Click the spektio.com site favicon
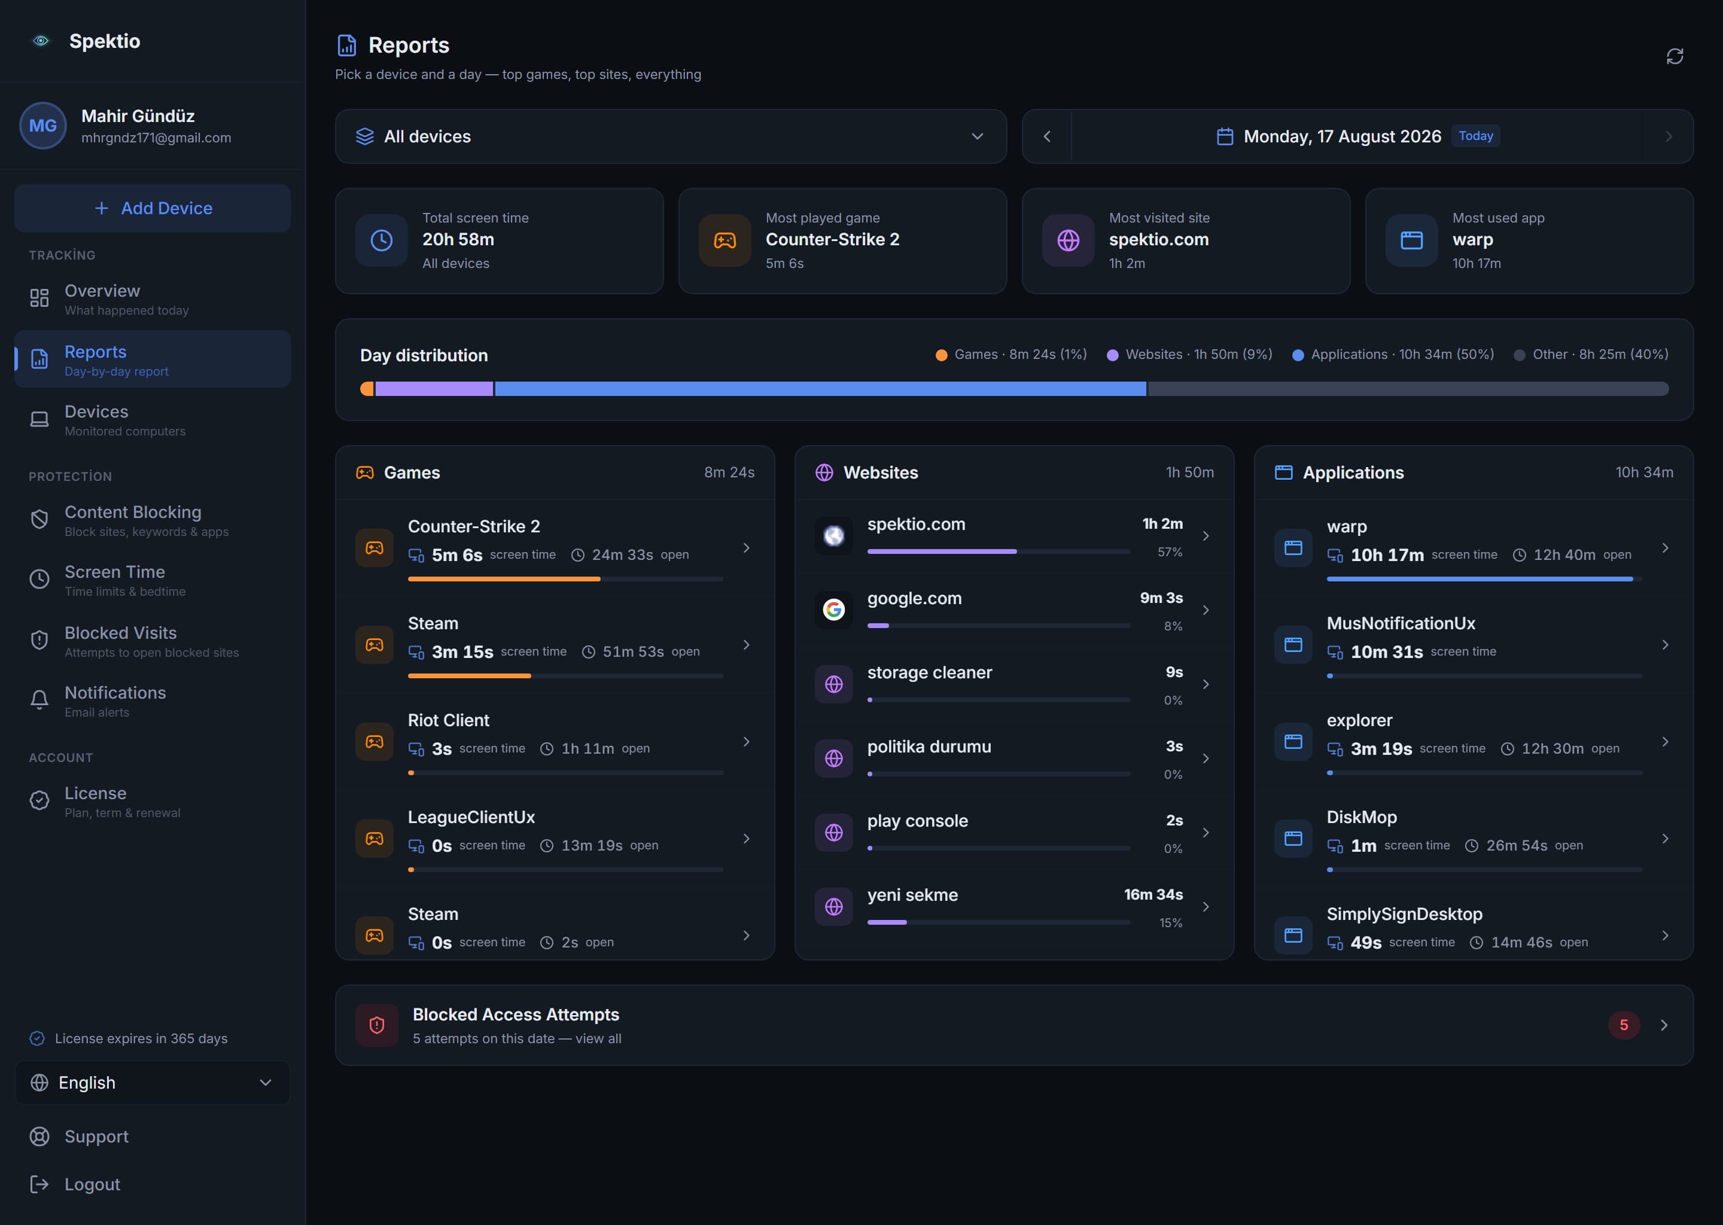 (x=833, y=535)
